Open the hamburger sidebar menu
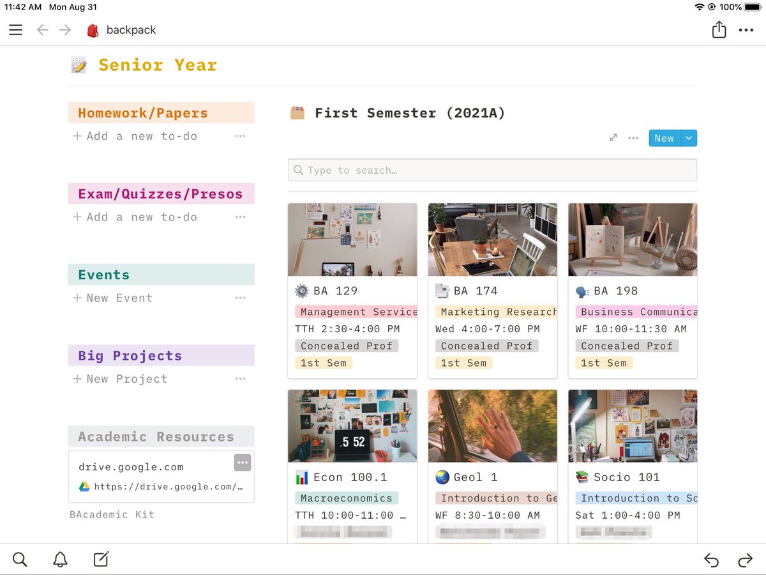Screen dimensions: 766x575 coord(15,30)
